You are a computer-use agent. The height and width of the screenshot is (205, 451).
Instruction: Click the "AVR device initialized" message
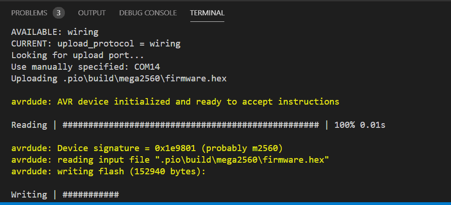tap(198, 102)
